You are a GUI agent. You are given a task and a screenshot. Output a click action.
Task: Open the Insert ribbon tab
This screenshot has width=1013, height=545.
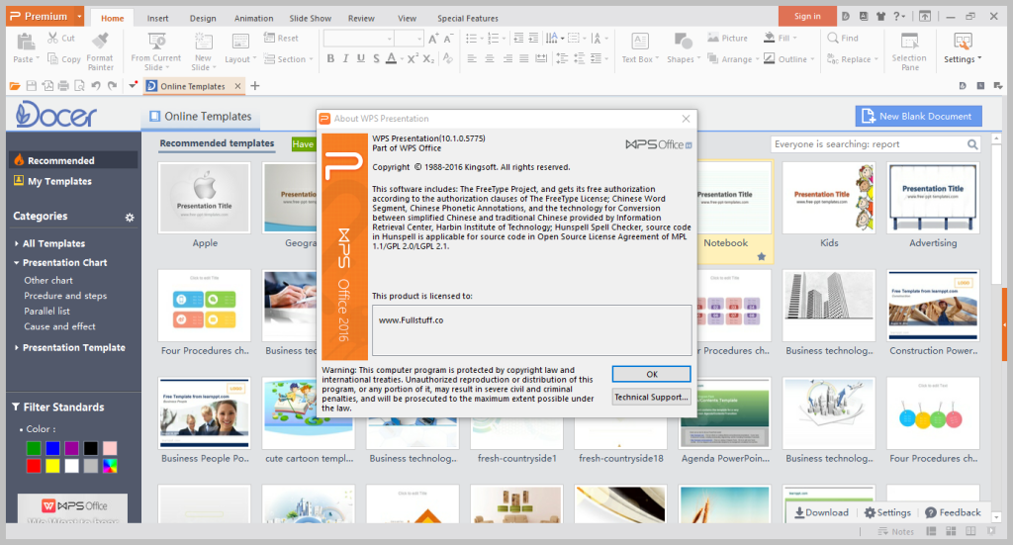pos(157,18)
